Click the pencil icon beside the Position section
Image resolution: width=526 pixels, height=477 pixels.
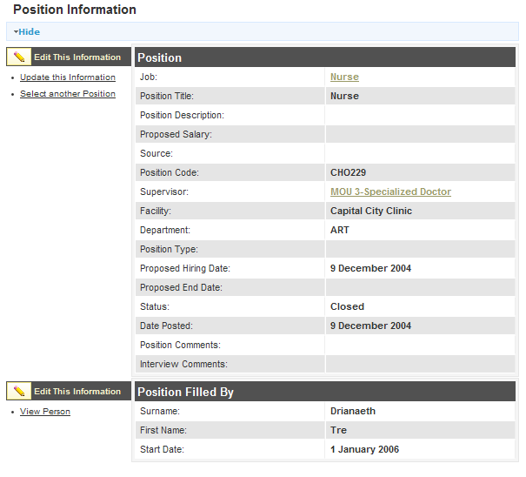(20, 57)
